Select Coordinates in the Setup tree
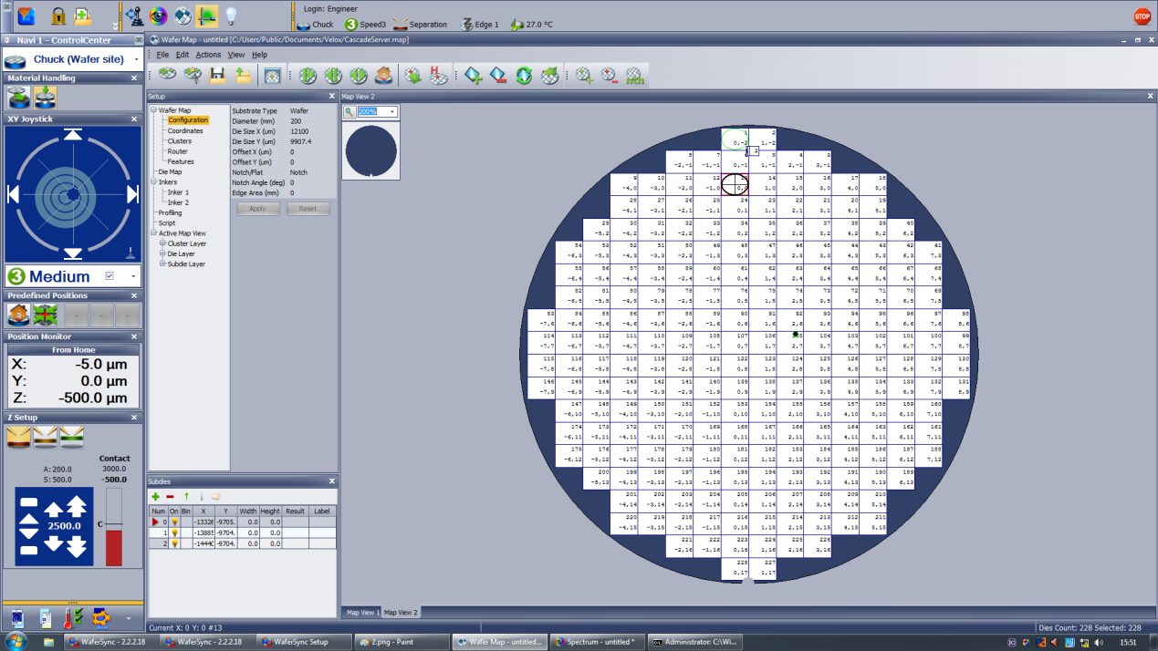Image resolution: width=1158 pixels, height=651 pixels. point(185,130)
